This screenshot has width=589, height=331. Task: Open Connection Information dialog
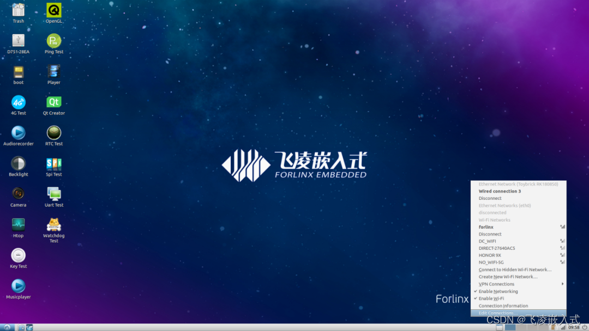pos(519,306)
